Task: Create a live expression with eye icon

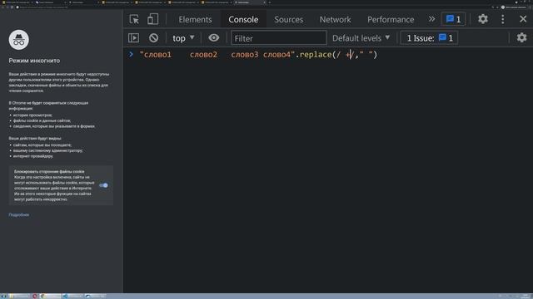Action: pyautogui.click(x=213, y=37)
